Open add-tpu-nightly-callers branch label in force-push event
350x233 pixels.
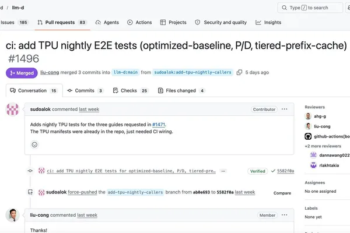click(135, 192)
